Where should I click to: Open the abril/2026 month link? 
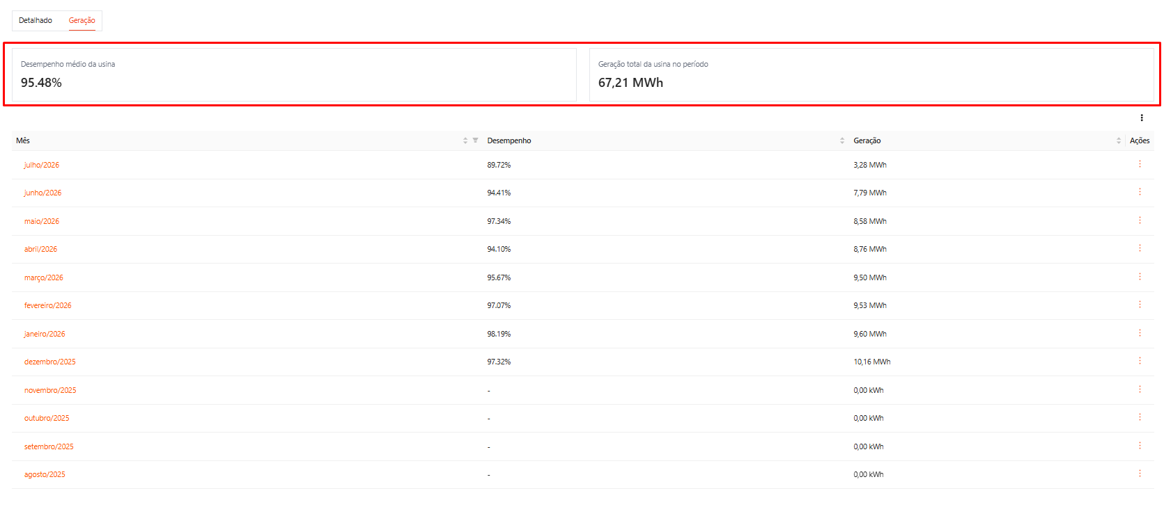coord(40,250)
